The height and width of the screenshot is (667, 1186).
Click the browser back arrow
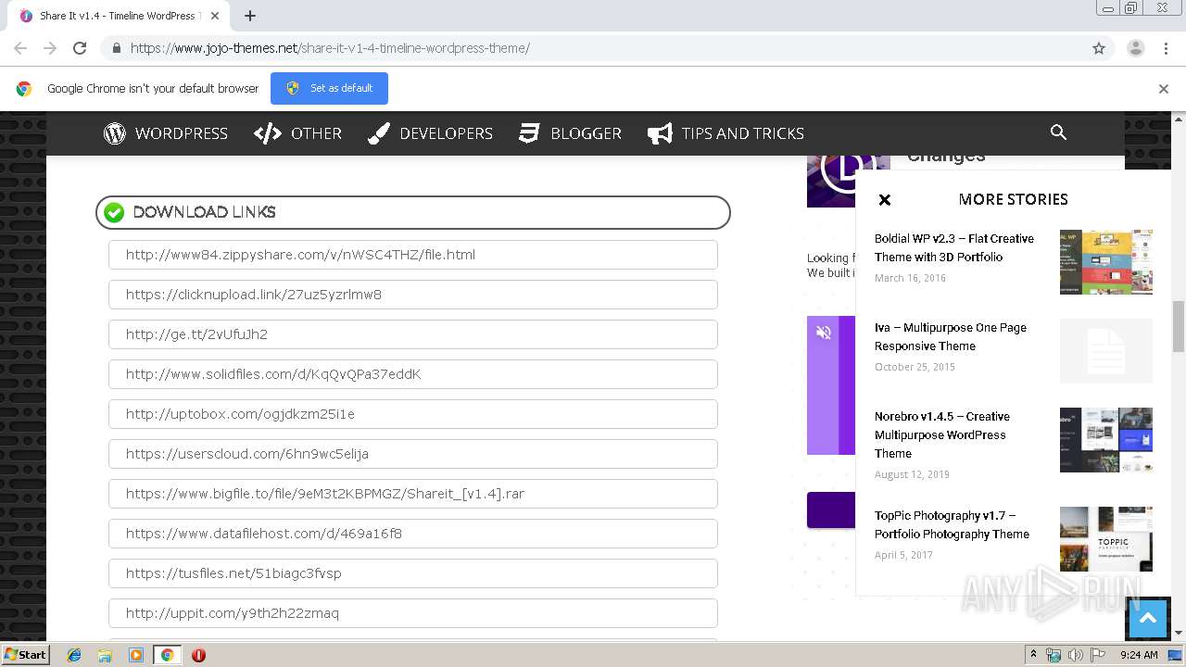20,48
